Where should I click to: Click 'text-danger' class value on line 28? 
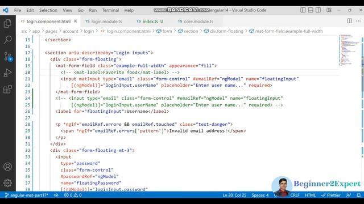tap(213, 124)
